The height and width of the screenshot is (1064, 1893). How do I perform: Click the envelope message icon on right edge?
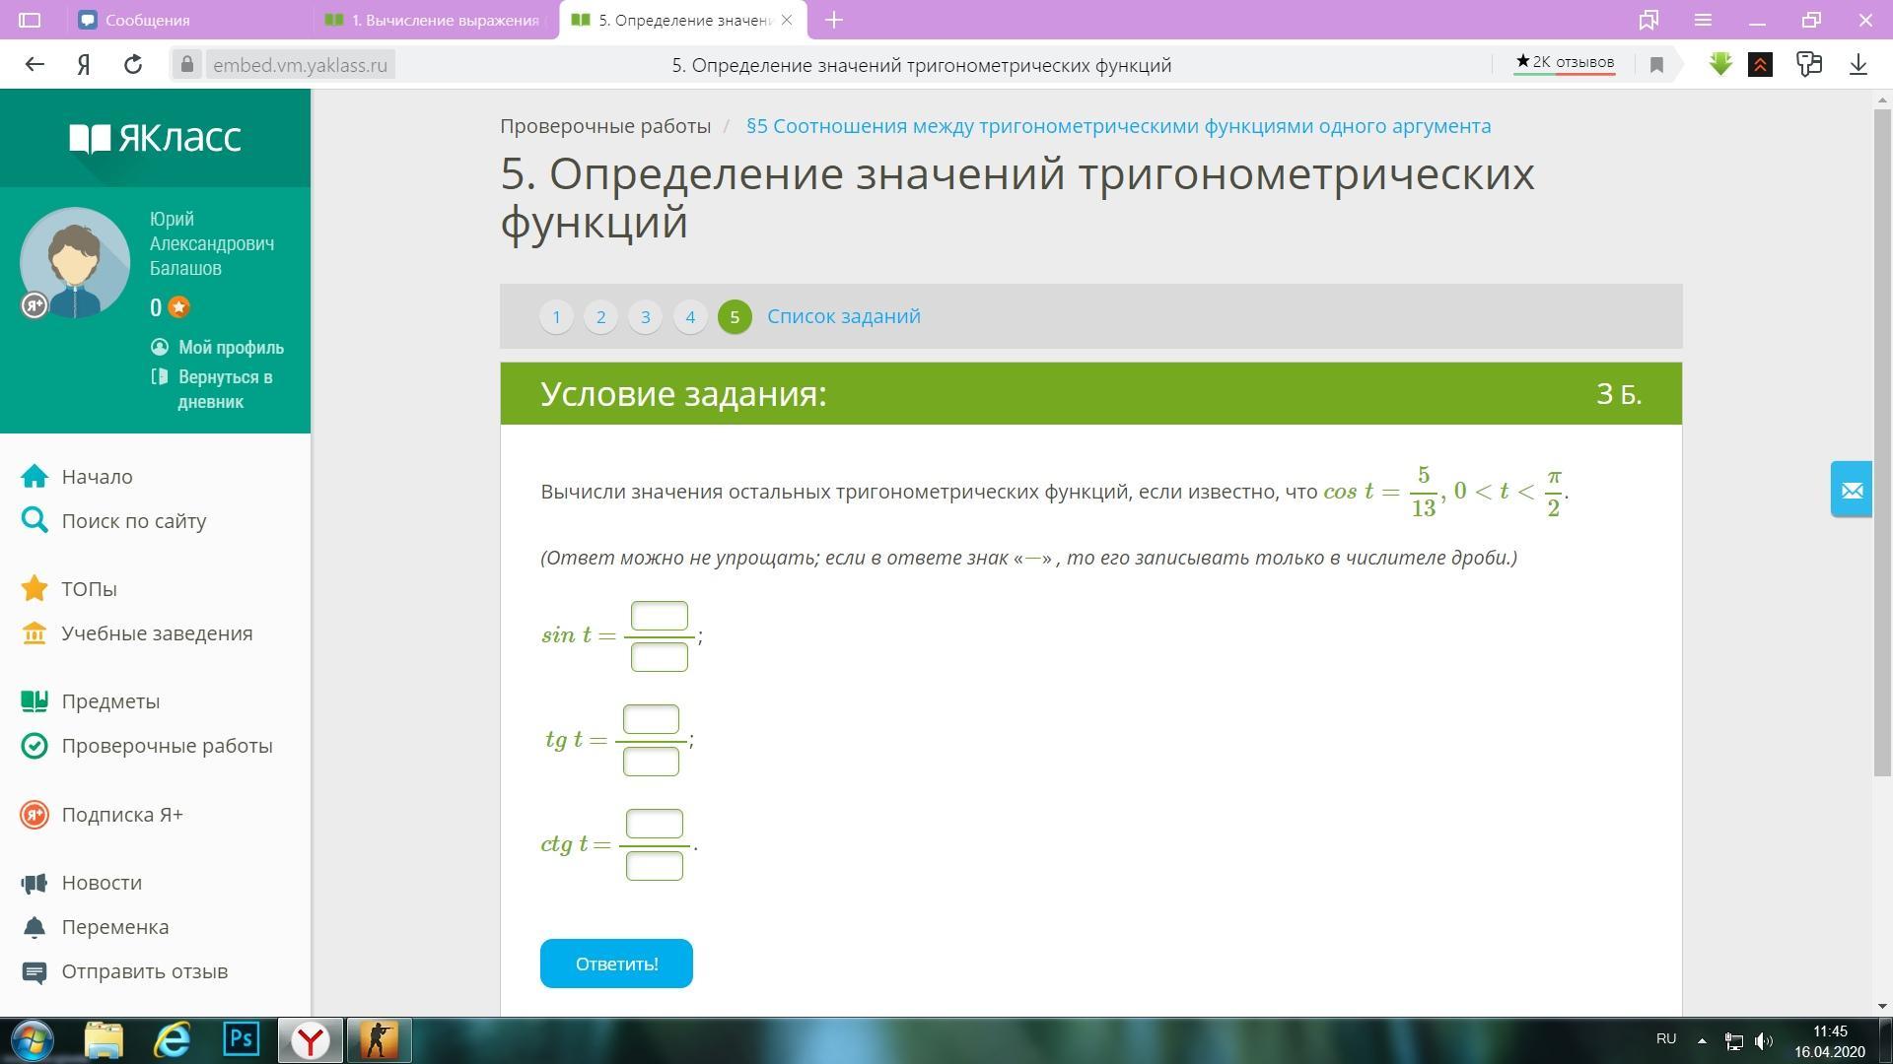1851,490
